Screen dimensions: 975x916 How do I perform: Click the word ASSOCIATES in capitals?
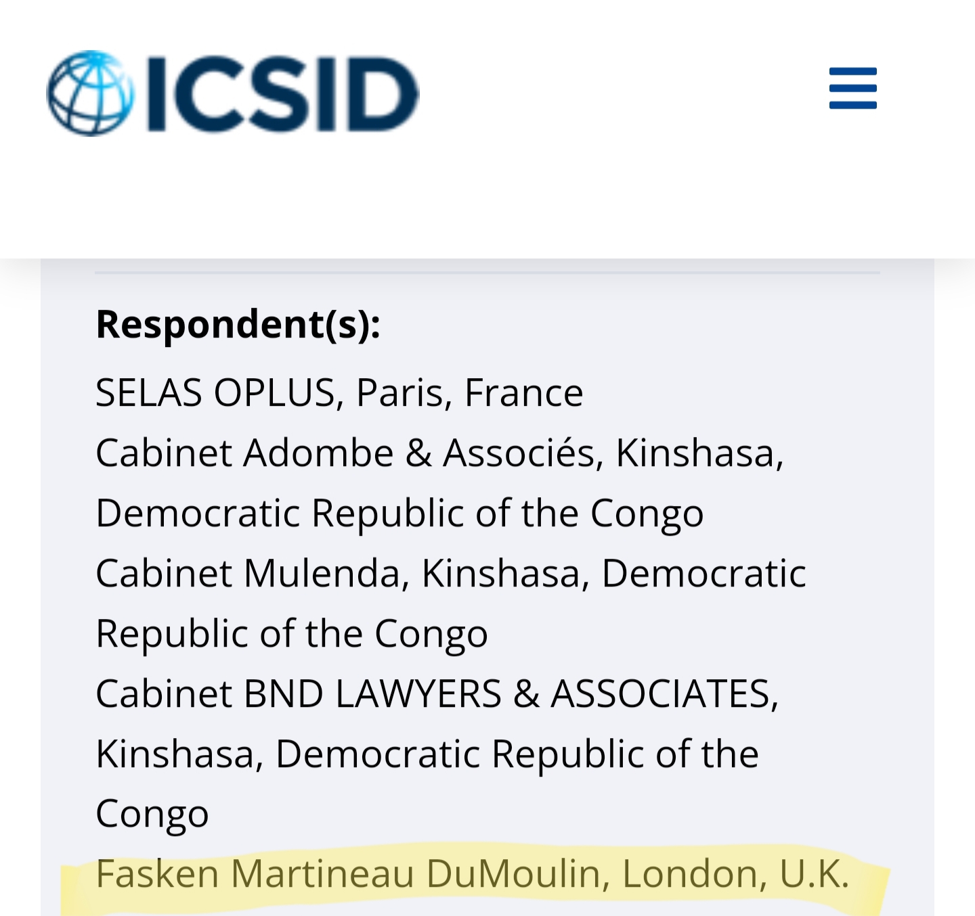(661, 693)
